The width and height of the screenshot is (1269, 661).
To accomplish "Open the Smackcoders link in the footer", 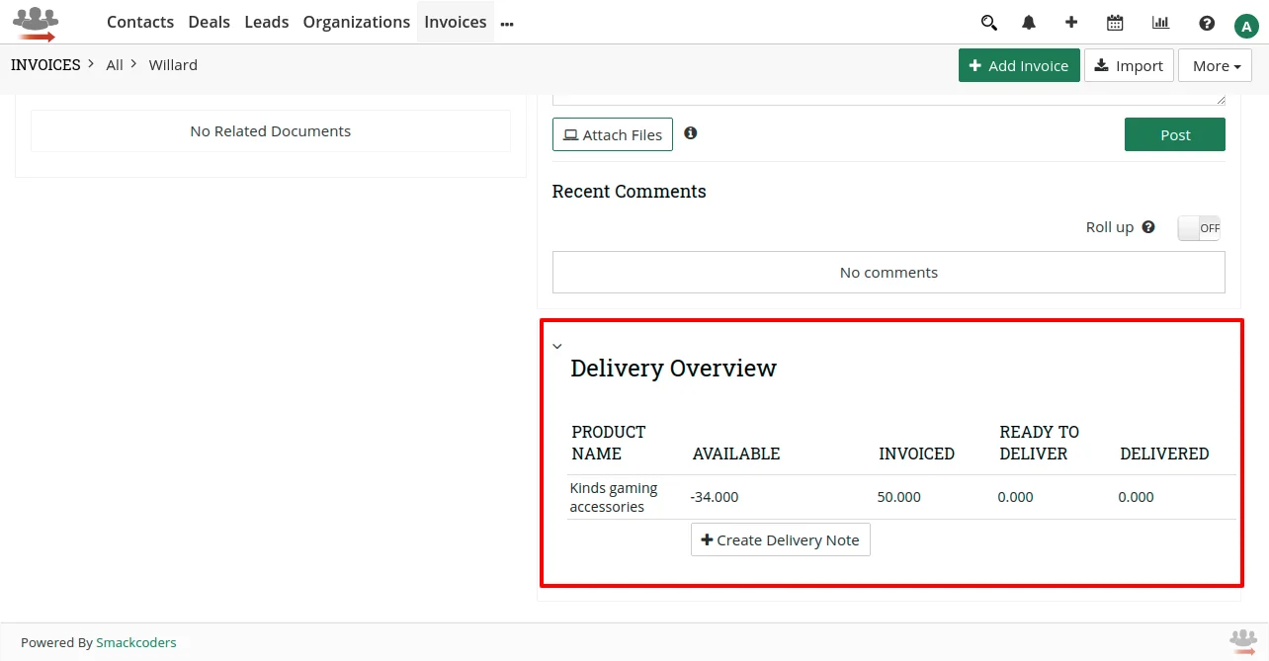I will [x=136, y=641].
